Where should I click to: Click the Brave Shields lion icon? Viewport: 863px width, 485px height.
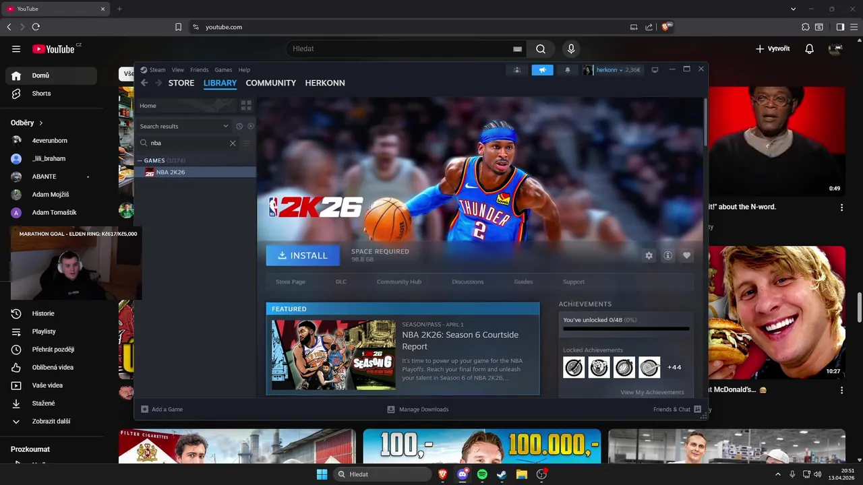[x=666, y=27]
